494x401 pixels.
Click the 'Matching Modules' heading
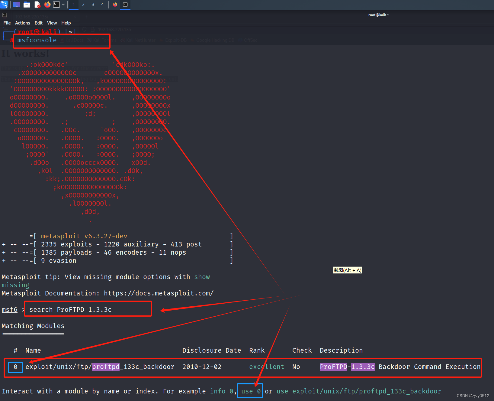tap(33, 326)
